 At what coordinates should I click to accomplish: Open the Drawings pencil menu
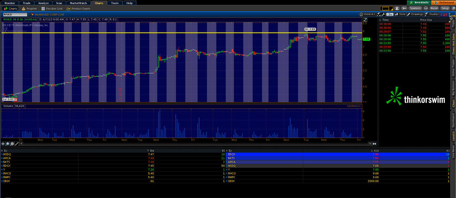(415, 14)
